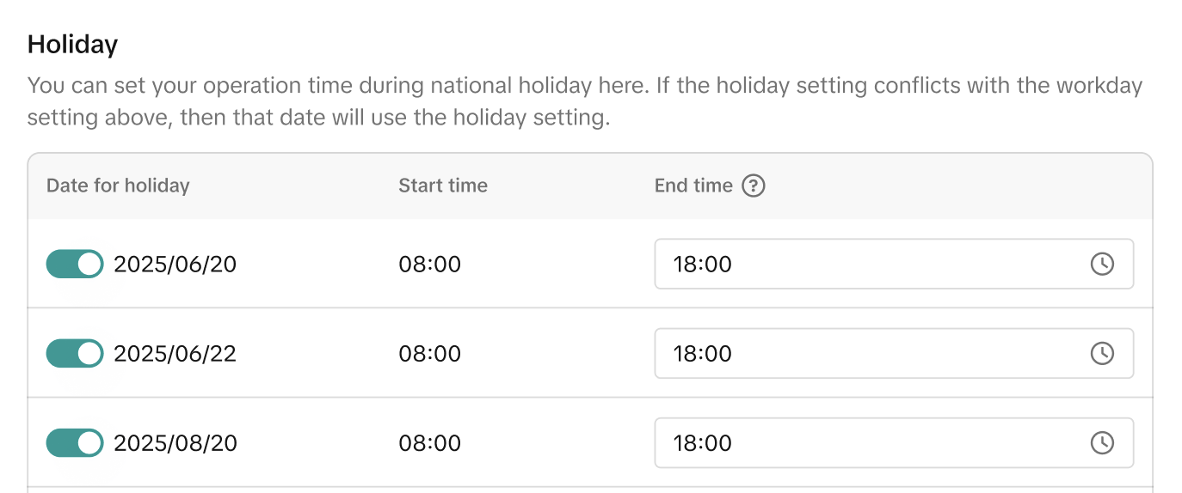Click the "Start time" column header
1182x493 pixels.
pos(443,186)
